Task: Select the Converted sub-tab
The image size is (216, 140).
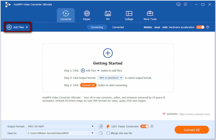Action: coord(118,27)
